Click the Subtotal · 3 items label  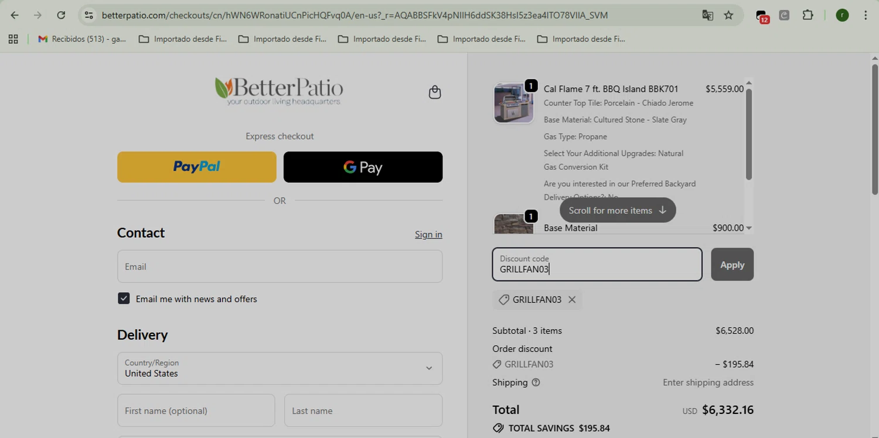pyautogui.click(x=527, y=331)
